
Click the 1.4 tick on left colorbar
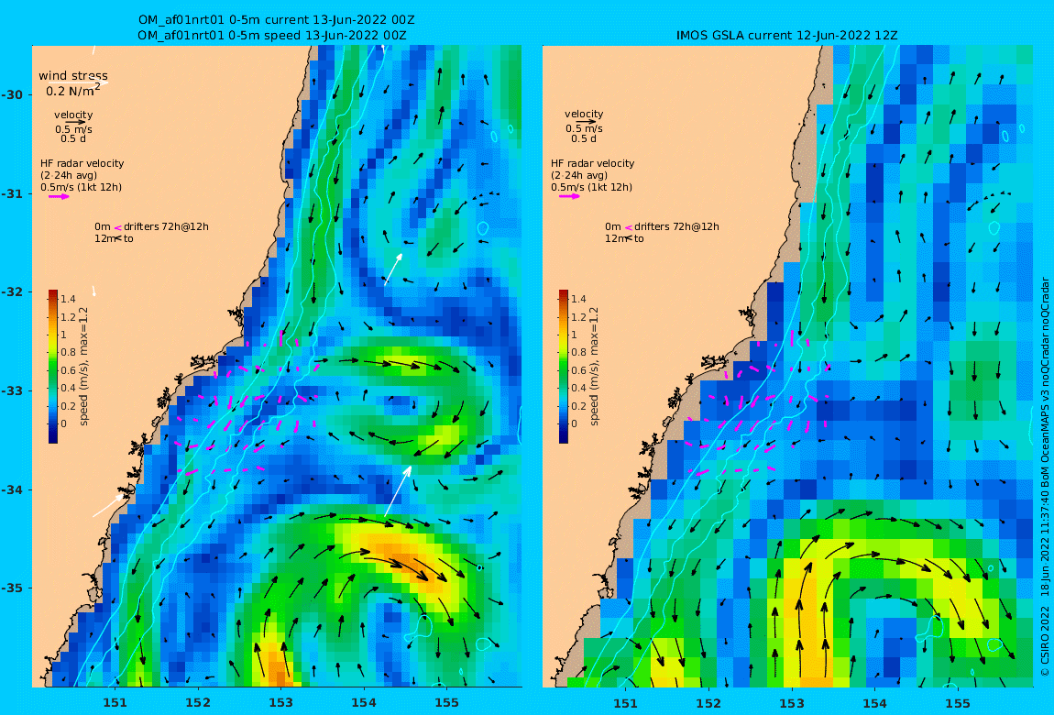68,299
